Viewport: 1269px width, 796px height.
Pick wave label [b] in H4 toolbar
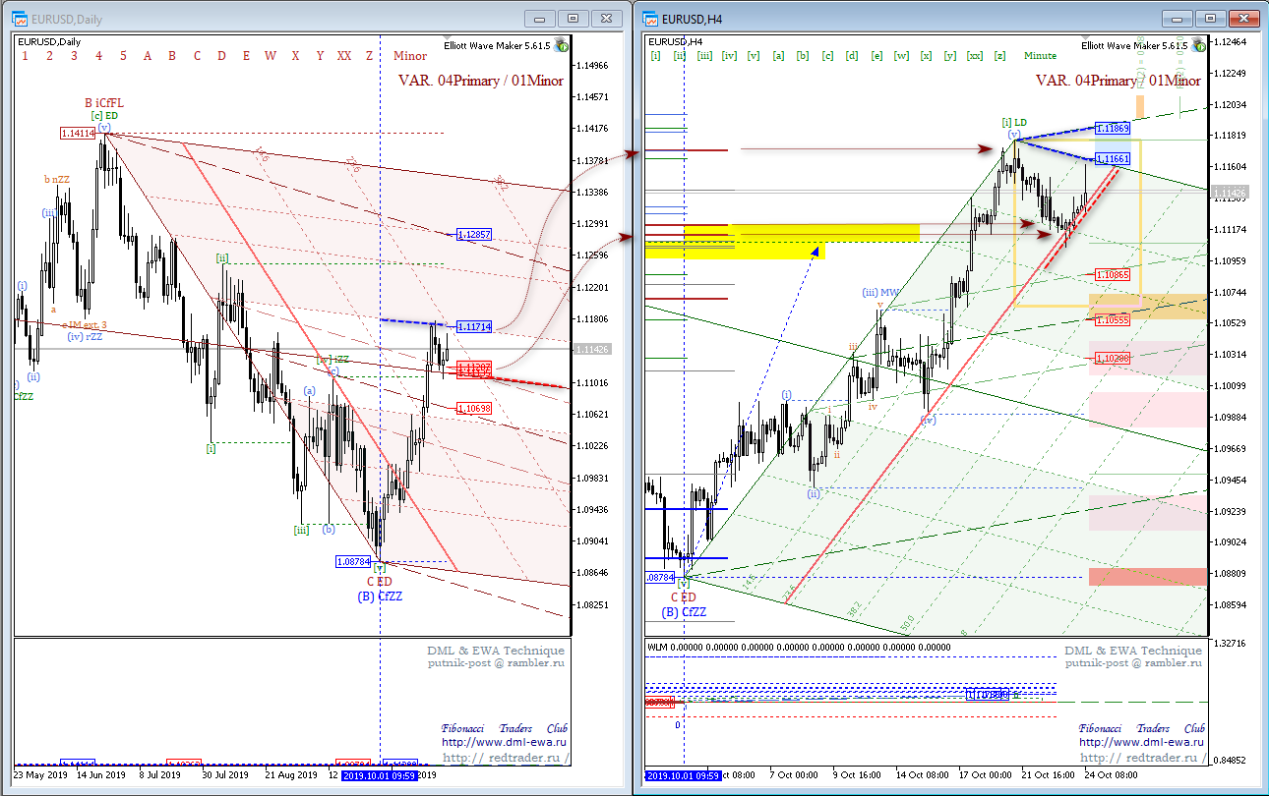click(x=803, y=56)
